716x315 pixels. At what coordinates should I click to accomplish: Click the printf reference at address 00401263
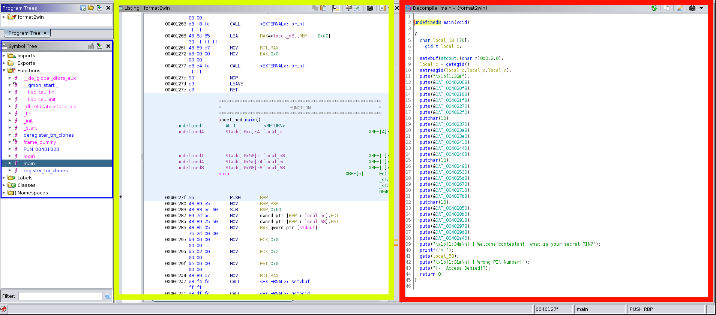284,24
